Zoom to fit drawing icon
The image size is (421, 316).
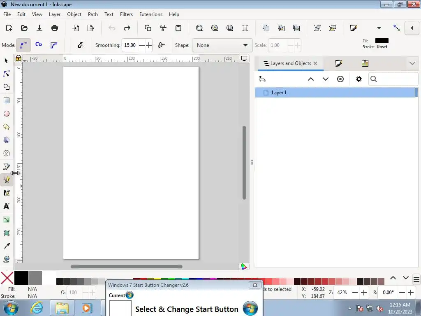coord(215,28)
